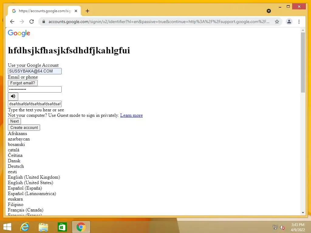Viewport: 311px width, 233px height.
Task: Maximize the Chrome window
Action: [288, 7]
